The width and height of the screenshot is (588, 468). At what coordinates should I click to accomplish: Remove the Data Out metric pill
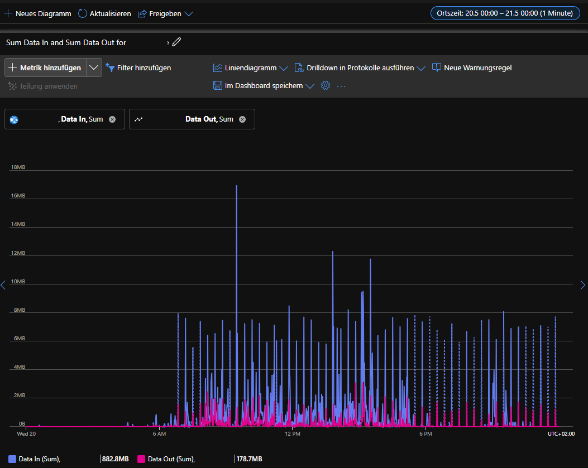(x=242, y=119)
